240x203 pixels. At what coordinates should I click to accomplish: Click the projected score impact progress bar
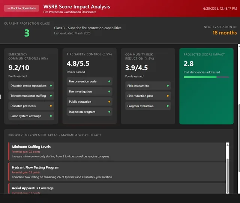(x=206, y=77)
